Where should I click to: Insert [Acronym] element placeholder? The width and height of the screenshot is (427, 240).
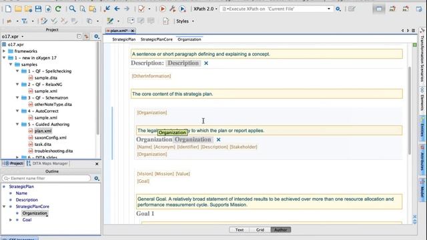click(165, 147)
